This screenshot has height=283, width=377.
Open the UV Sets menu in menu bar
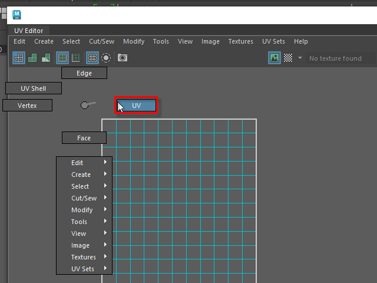pos(273,41)
